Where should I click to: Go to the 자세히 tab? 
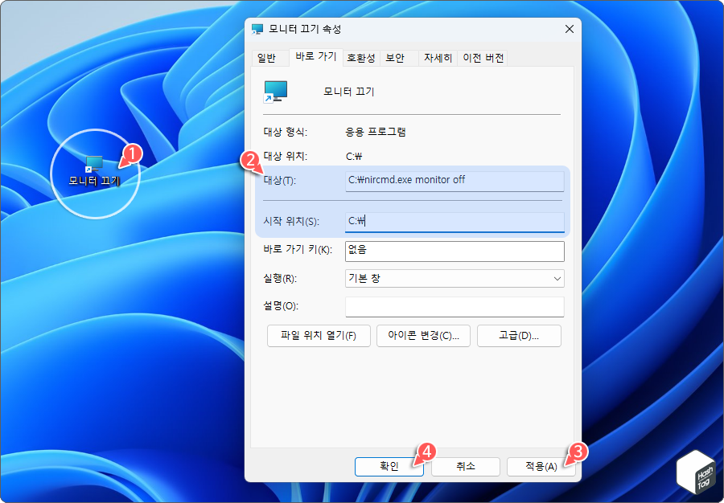[x=438, y=57]
